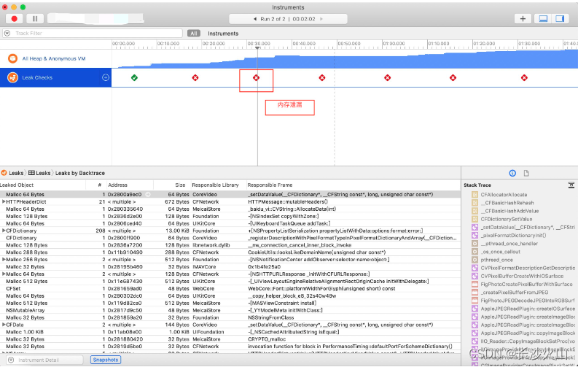This screenshot has width=578, height=367.
Task: Click the __CFBasicHashRehash frame icon
Action: (474, 203)
